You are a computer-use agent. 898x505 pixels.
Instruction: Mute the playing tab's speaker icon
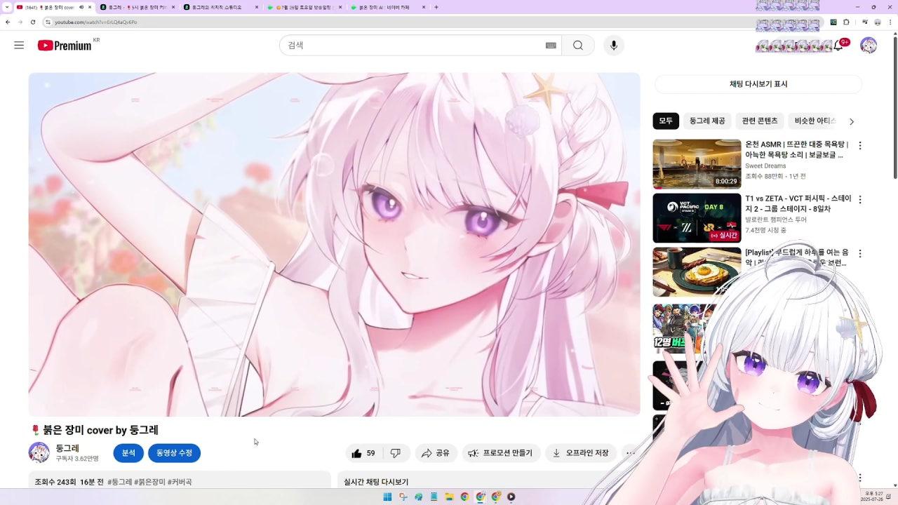click(x=81, y=7)
